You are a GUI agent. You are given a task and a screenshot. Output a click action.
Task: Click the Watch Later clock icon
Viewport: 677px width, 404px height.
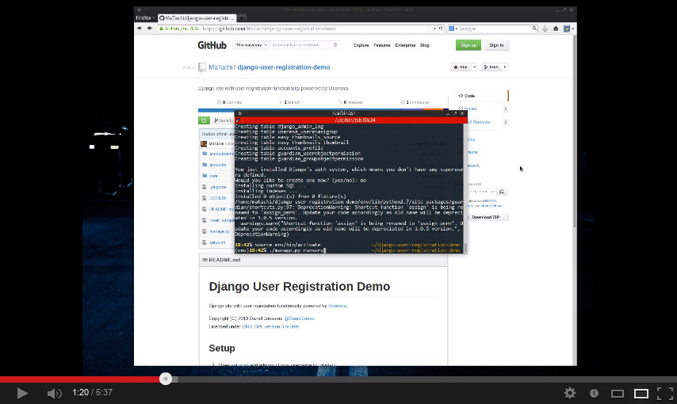click(594, 393)
